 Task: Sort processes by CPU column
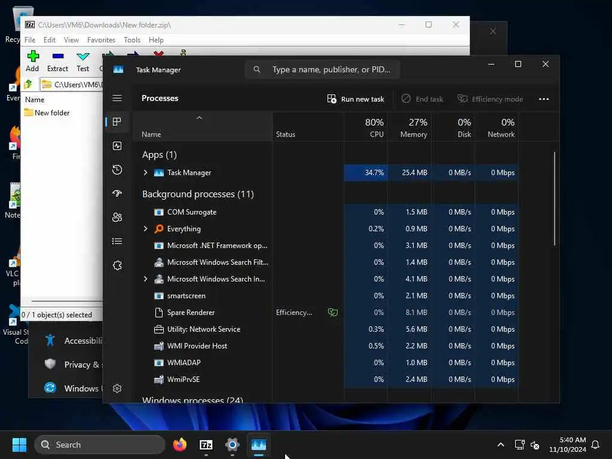pyautogui.click(x=366, y=127)
